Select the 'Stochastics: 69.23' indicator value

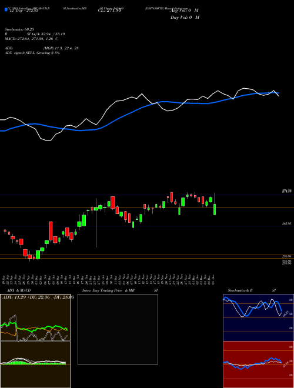(x=19, y=29)
